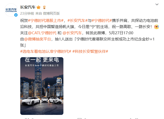Click the bubble tea badge icon
The image size is (164, 119).
pyautogui.click(x=44, y=7)
